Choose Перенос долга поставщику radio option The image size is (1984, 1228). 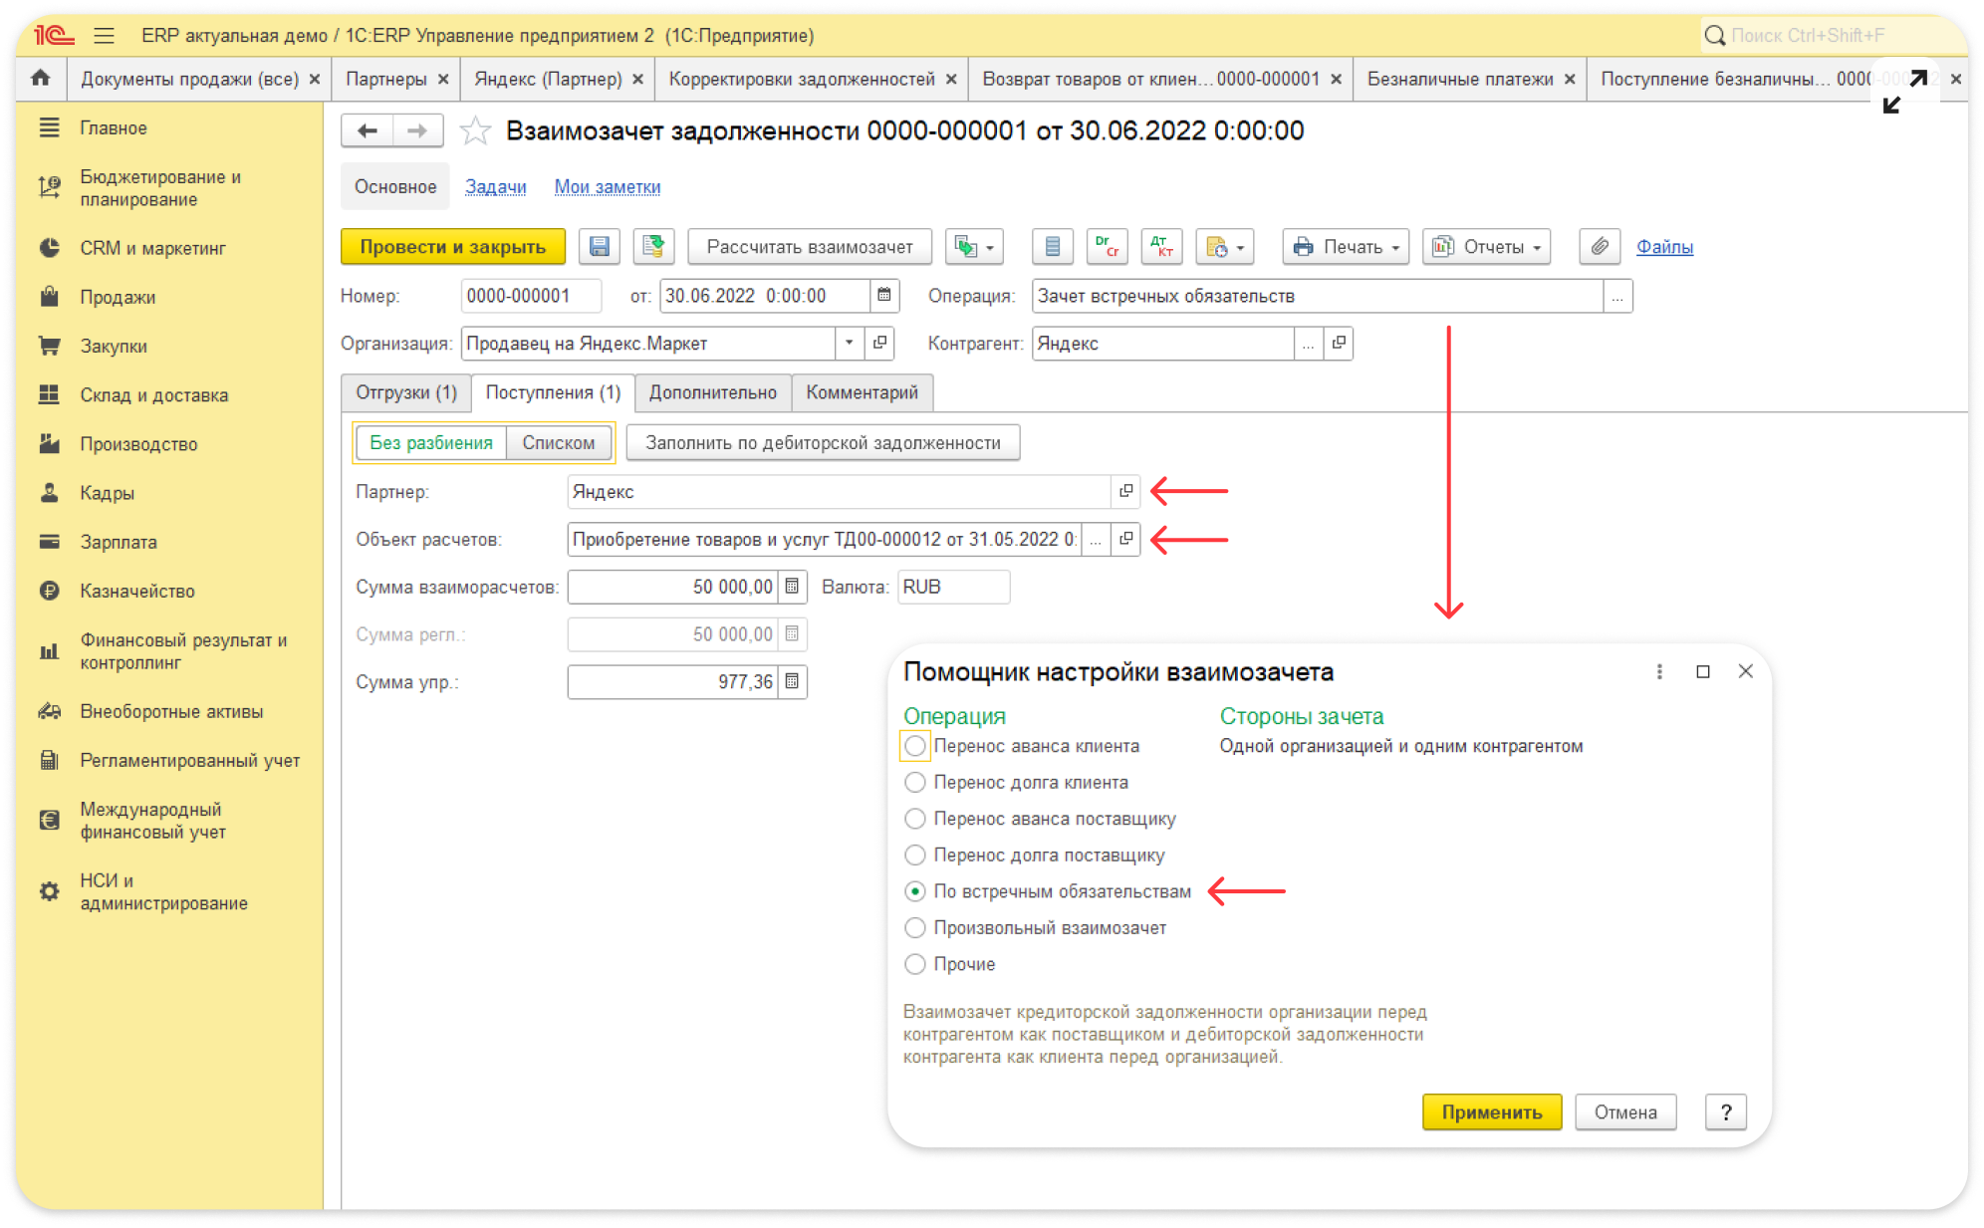pos(914,855)
